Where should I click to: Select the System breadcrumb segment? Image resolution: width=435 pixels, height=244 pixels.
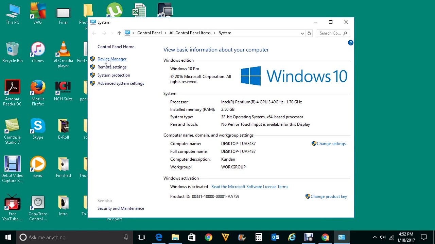(x=225, y=33)
